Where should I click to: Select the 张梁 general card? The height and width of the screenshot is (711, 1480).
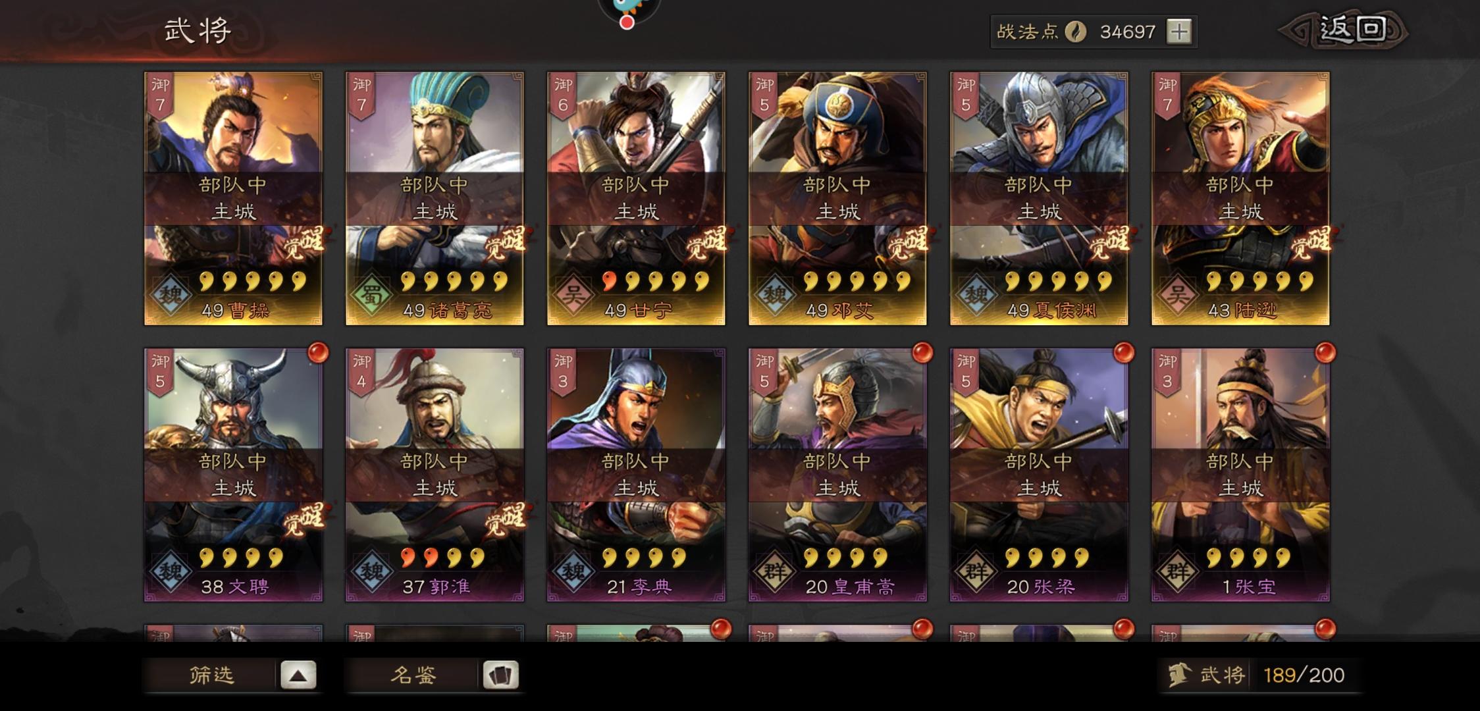coord(1039,475)
